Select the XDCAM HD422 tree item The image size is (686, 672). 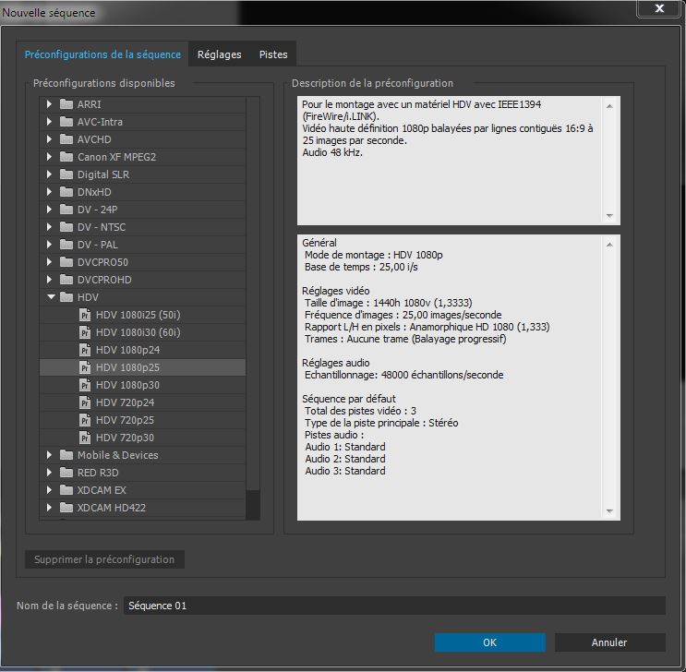[111, 508]
